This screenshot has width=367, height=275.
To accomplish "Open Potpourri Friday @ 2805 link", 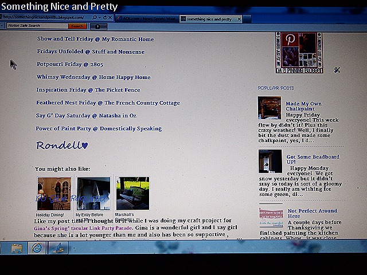I will 70,64.
